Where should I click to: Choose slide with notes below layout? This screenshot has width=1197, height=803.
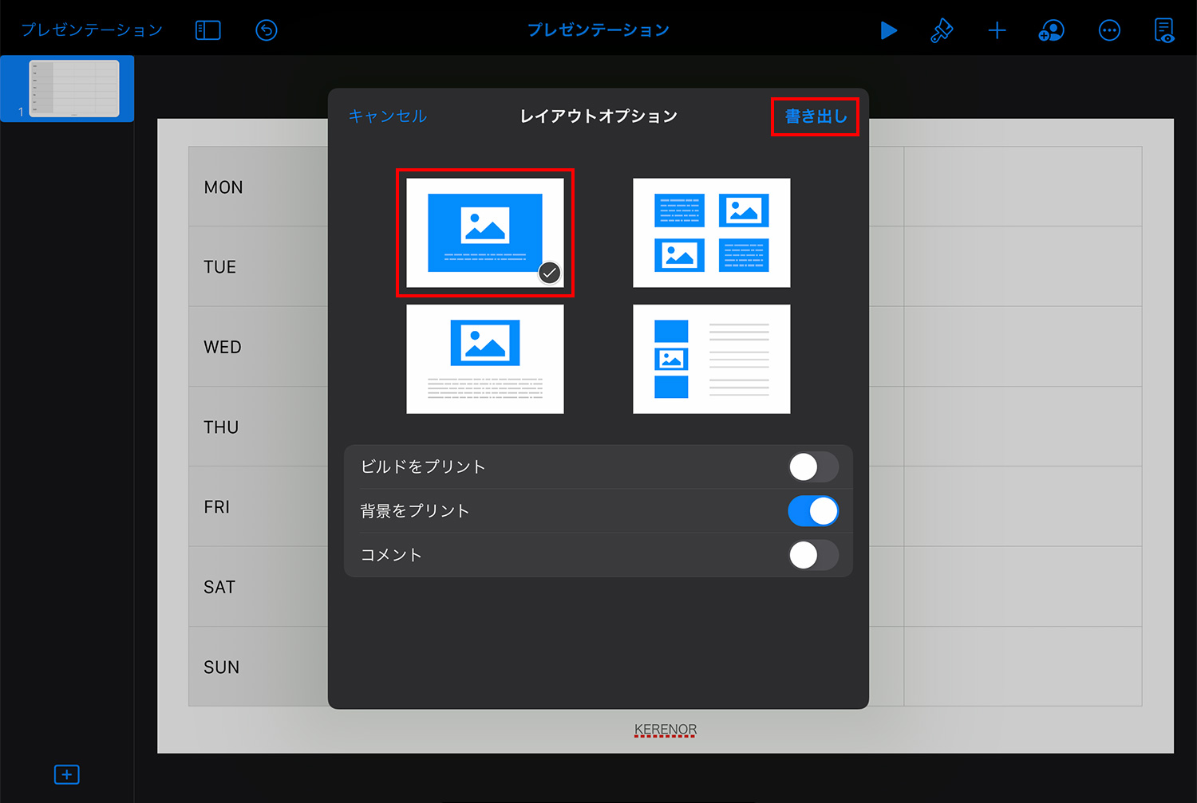point(485,359)
